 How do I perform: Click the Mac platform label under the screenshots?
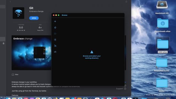[15, 75]
